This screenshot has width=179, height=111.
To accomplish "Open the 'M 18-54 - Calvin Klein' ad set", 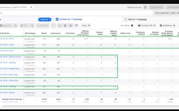I will 9,81.
